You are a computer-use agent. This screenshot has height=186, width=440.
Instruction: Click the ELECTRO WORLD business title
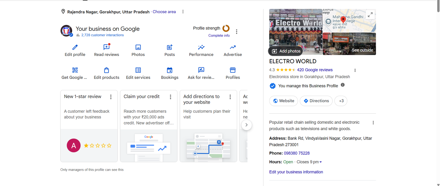click(293, 61)
